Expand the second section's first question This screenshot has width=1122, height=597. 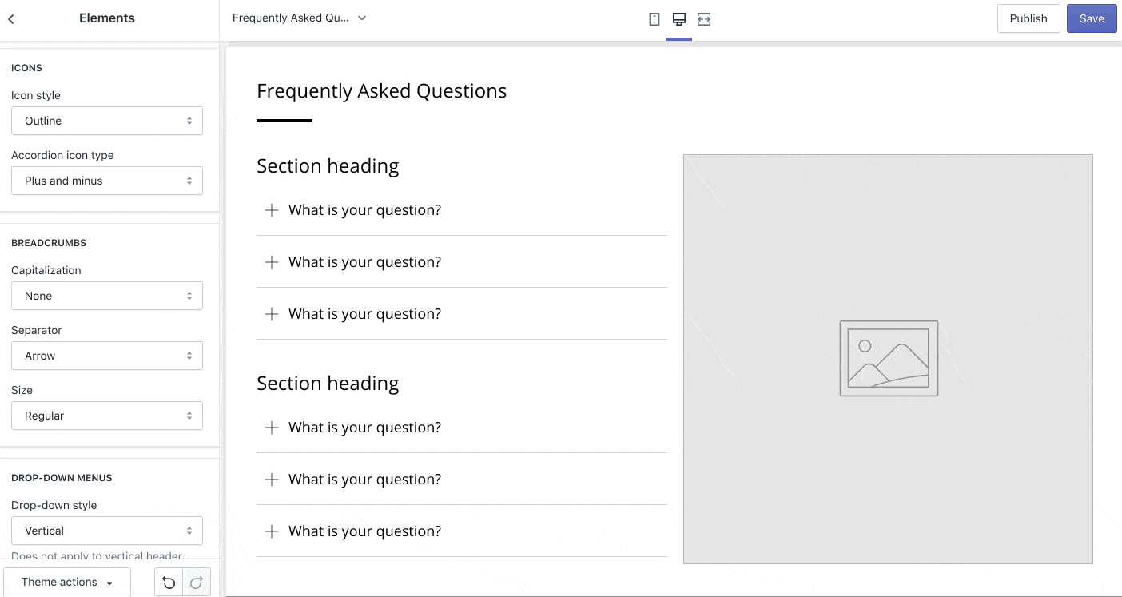pyautogui.click(x=271, y=427)
